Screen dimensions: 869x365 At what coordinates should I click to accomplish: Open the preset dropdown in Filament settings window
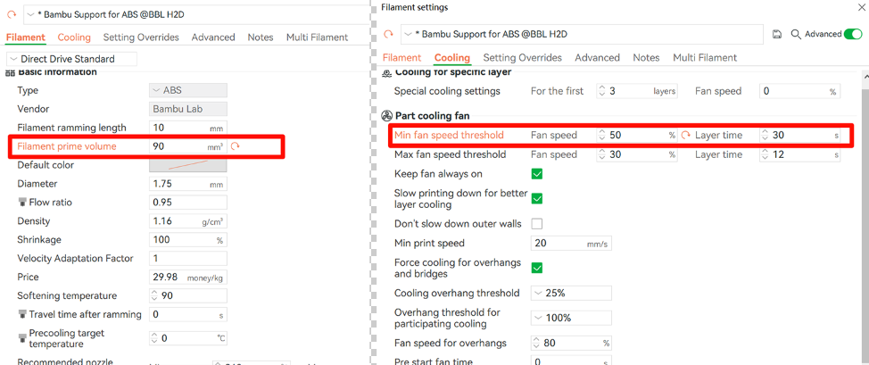click(409, 35)
